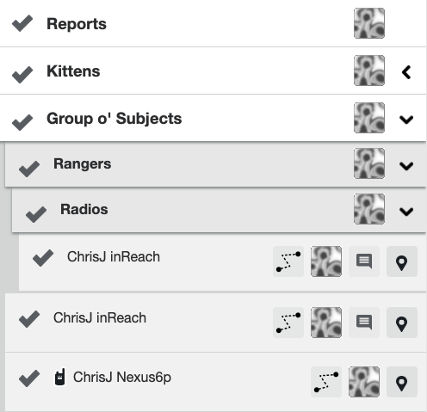Collapse Group o' Subjects chevron

point(406,120)
